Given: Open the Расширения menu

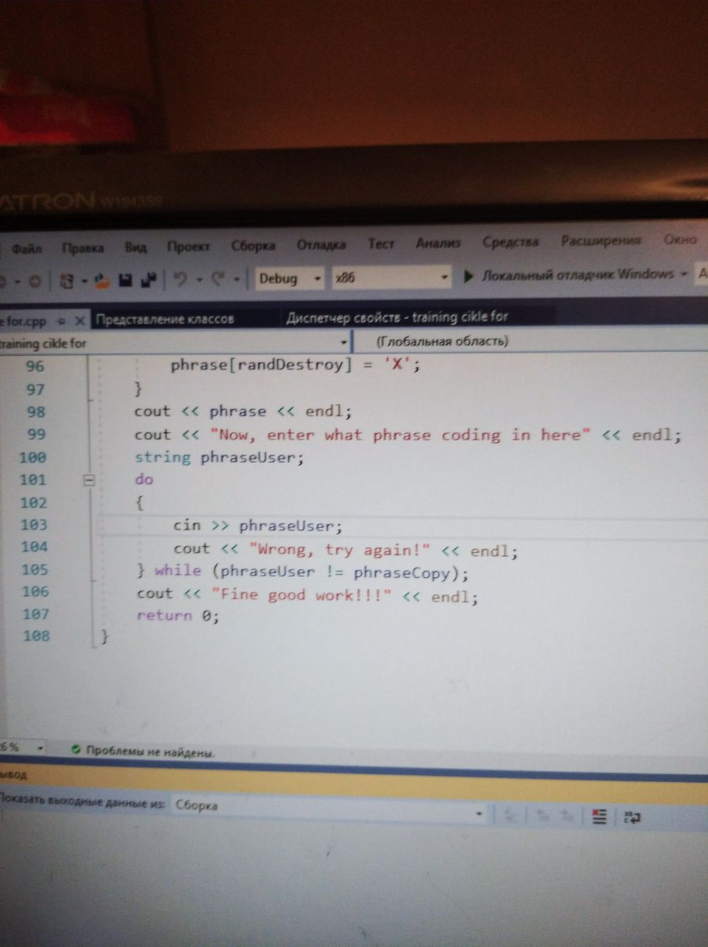Looking at the screenshot, I should (x=600, y=240).
